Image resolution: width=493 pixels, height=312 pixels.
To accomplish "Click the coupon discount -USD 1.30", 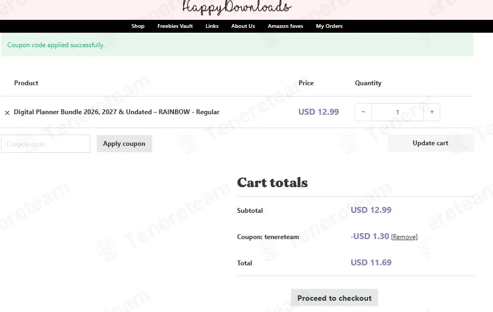I will tap(369, 236).
